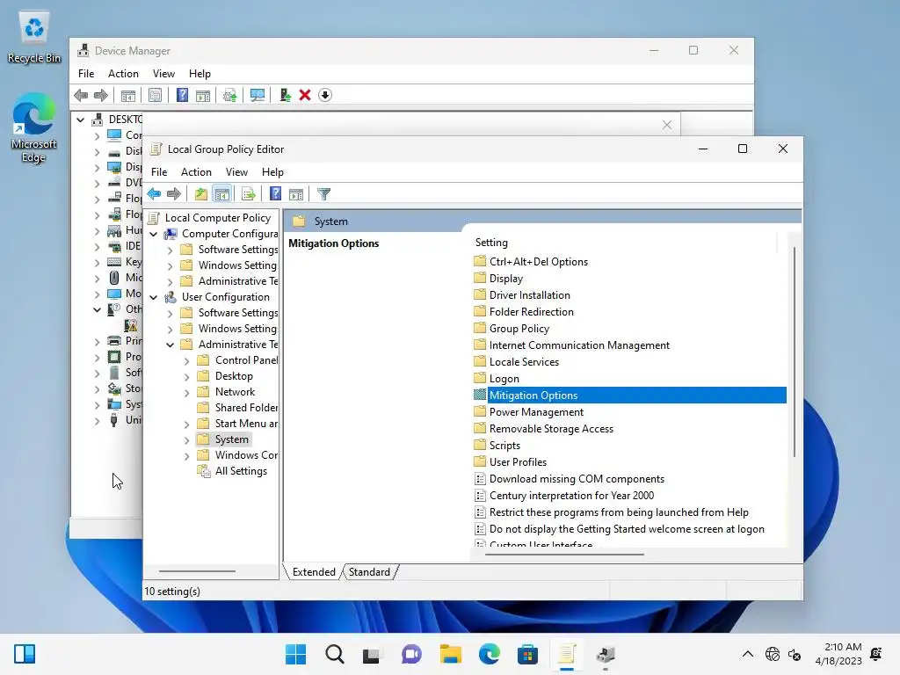The height and width of the screenshot is (675, 900).
Task: Expand System tree node chevron
Action: click(x=186, y=440)
